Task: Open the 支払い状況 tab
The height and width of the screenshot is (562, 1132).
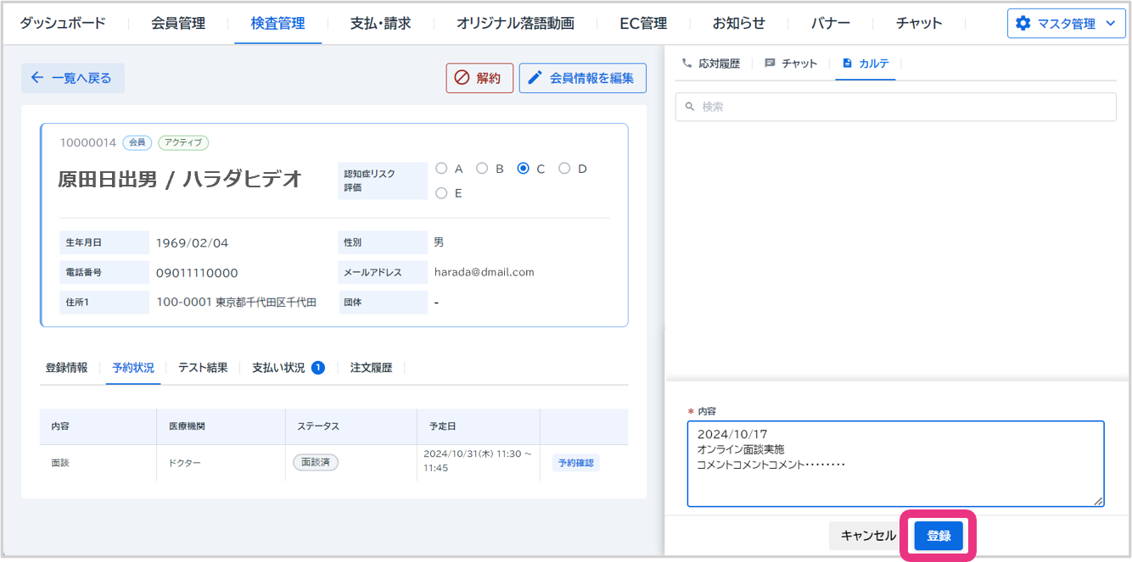Action: coord(278,368)
